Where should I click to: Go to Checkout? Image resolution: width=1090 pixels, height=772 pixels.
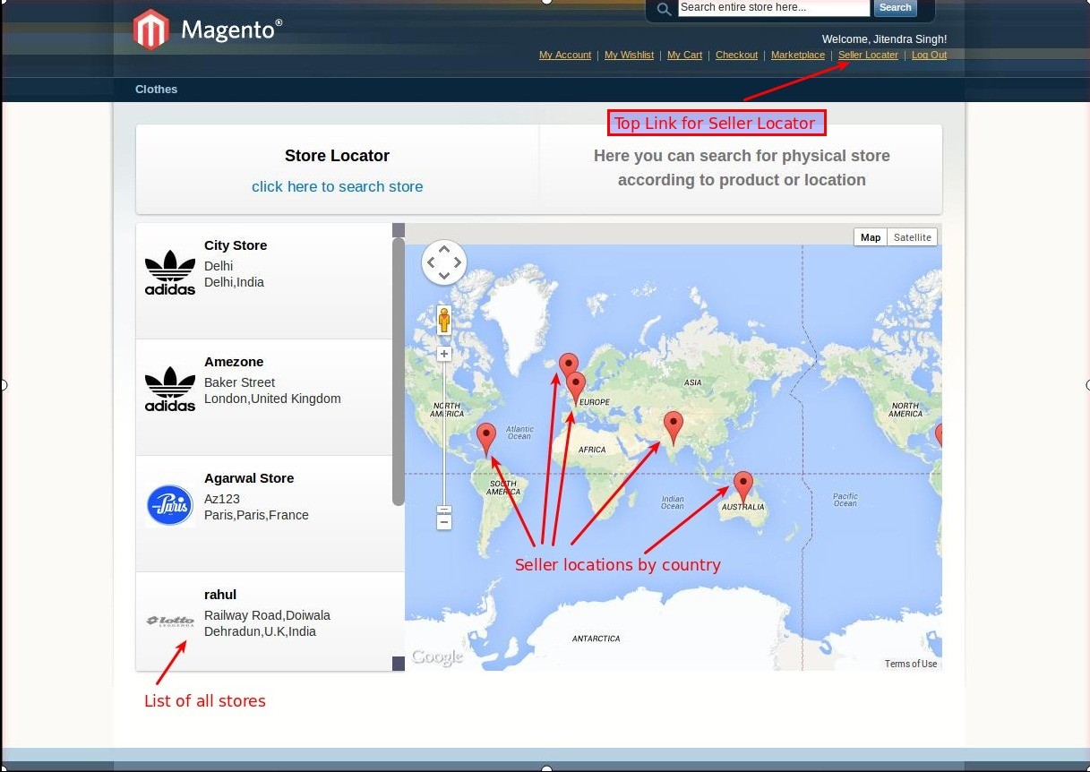736,55
